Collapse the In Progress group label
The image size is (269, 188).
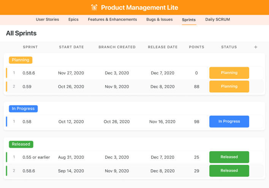pos(23,109)
